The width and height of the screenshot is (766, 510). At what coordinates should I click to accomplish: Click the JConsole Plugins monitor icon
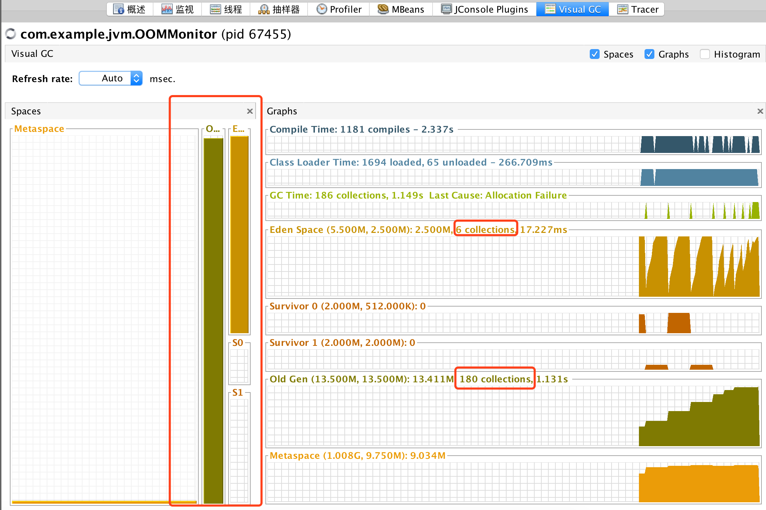(446, 9)
